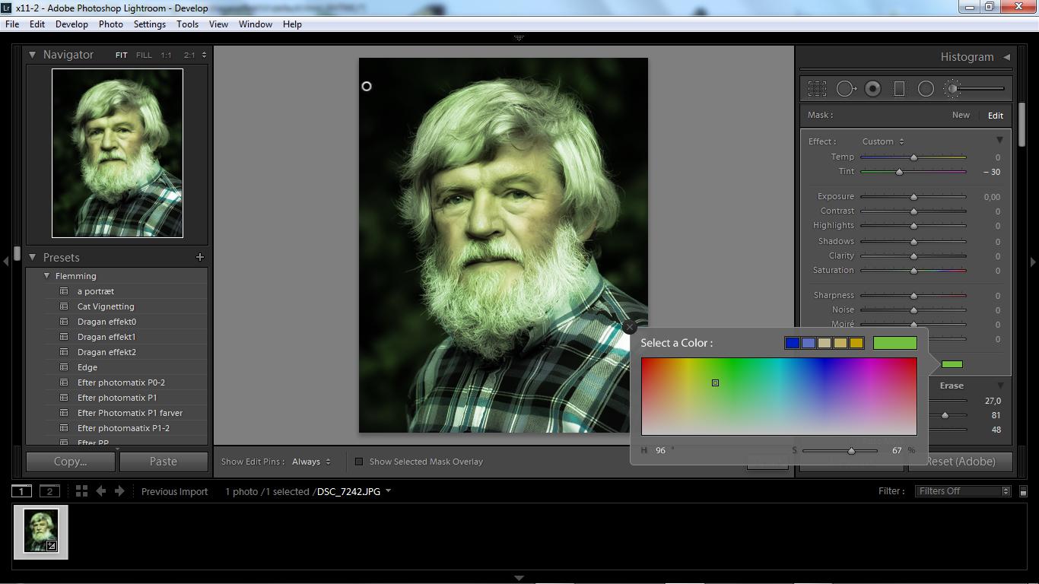Open Show Edit Pins Always dropdown
Viewport: 1039px width, 584px height.
[x=311, y=462]
